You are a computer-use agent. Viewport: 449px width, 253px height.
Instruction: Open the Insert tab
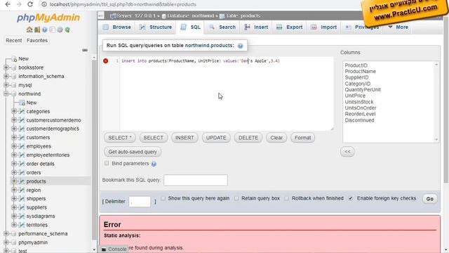(x=256, y=27)
